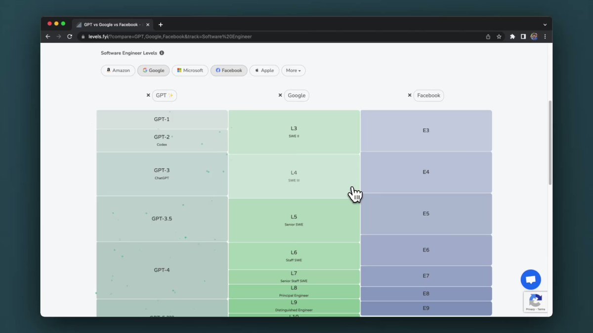The height and width of the screenshot is (333, 593).
Task: Select the GPT-3 ChatGPT level block
Action: coord(162,174)
